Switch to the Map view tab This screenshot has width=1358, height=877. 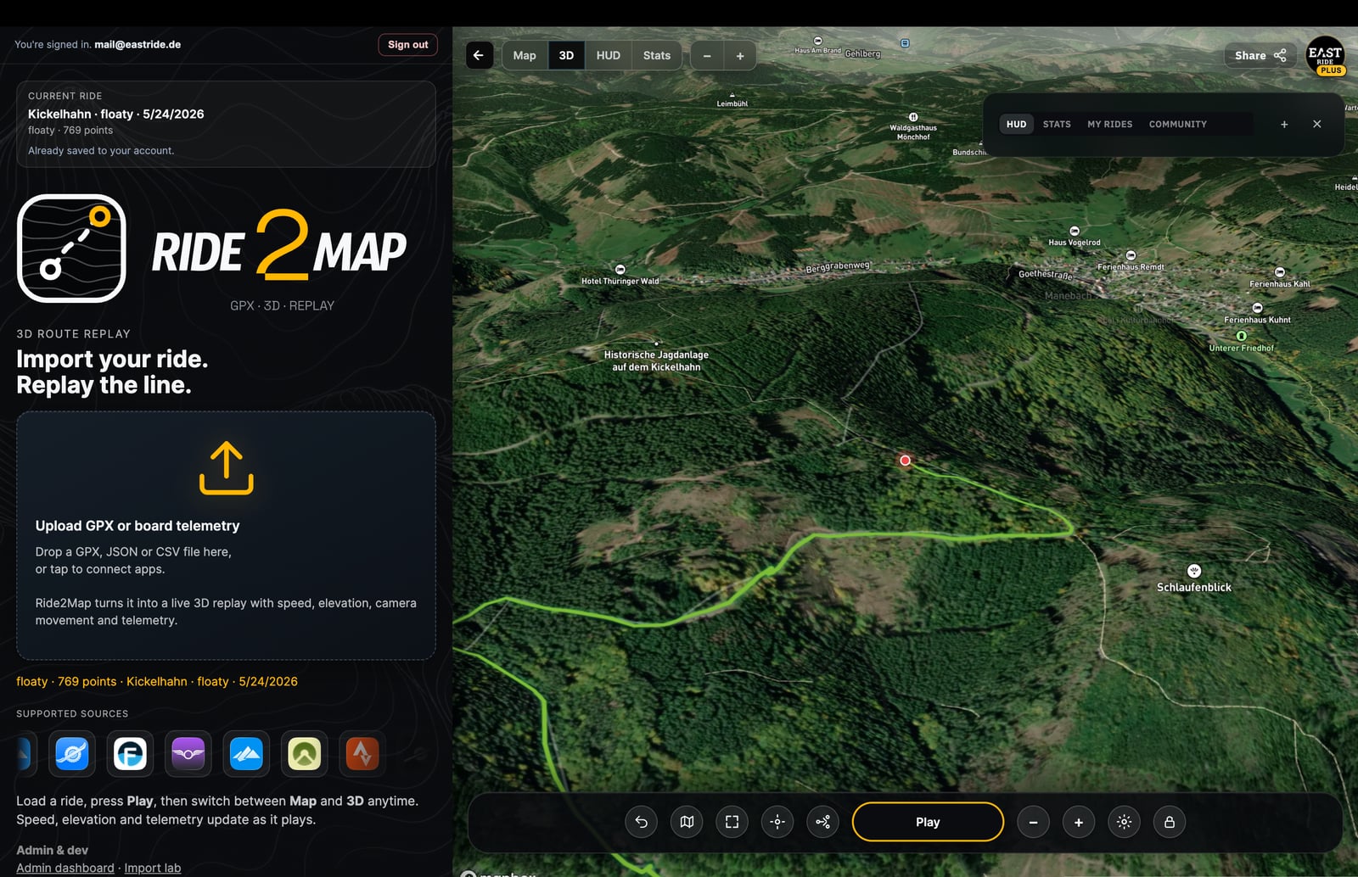[x=525, y=55]
